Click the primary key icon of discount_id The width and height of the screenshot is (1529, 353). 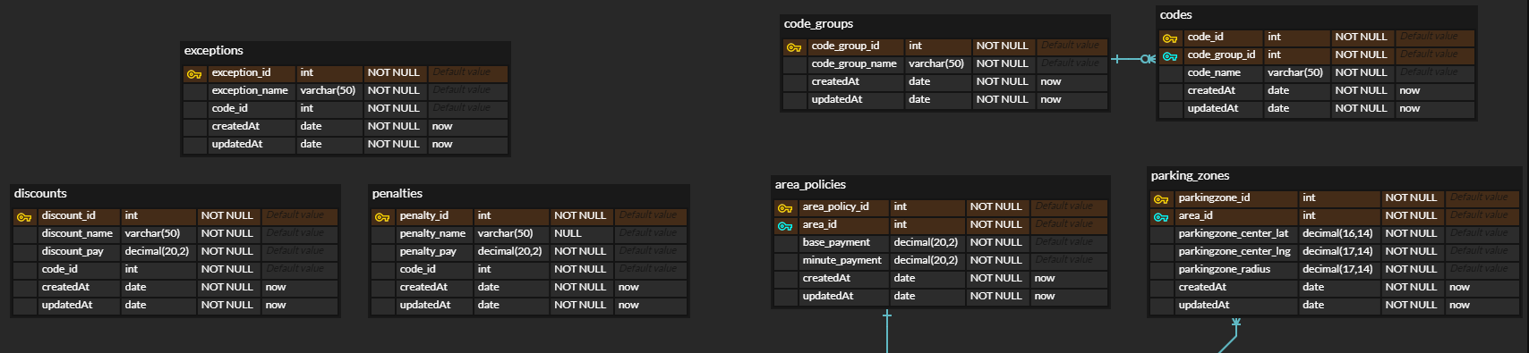tap(24, 217)
